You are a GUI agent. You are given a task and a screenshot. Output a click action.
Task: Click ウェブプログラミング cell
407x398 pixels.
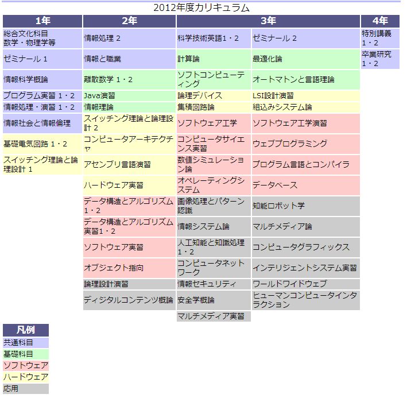306,144
